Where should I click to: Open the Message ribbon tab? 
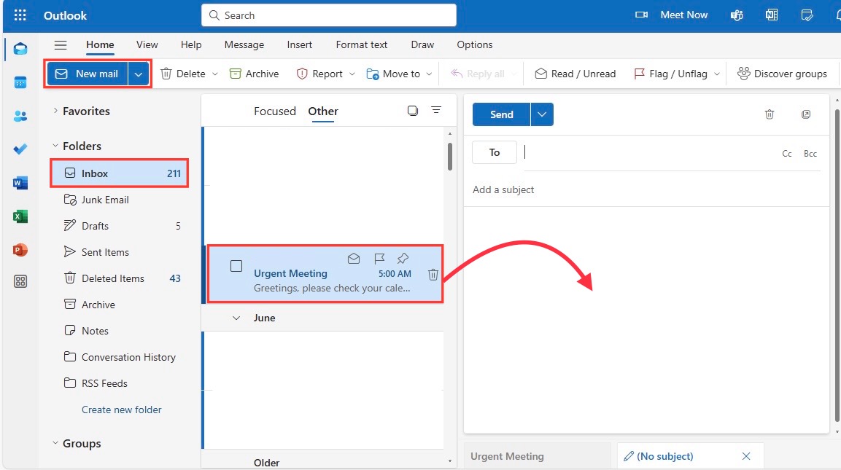coord(244,44)
